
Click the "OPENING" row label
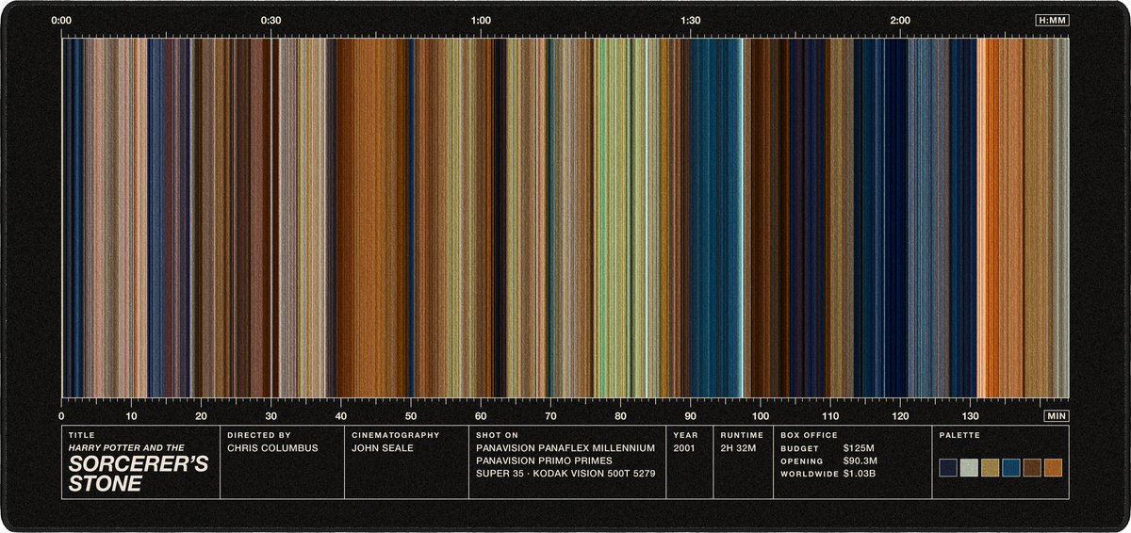point(802,461)
